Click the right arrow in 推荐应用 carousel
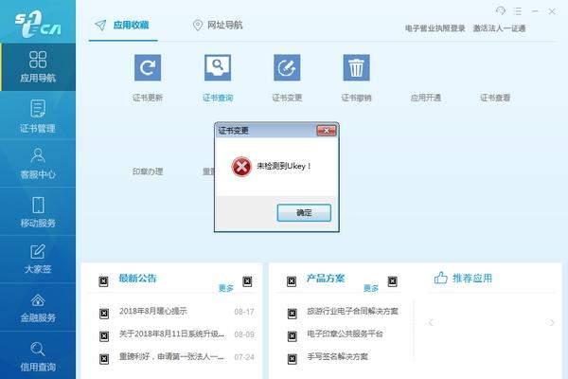This screenshot has height=379, width=568. (552, 322)
